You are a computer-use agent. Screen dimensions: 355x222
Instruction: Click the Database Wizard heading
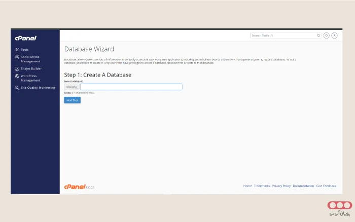click(x=89, y=49)
